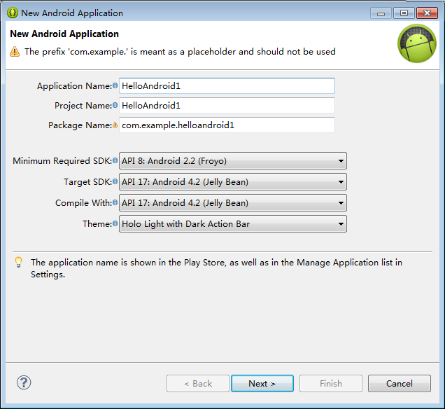Click the Android robot logo image
The width and height of the screenshot is (445, 409).
tap(417, 43)
